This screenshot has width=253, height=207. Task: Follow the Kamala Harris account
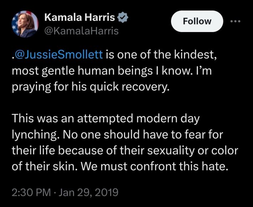coord(197,21)
